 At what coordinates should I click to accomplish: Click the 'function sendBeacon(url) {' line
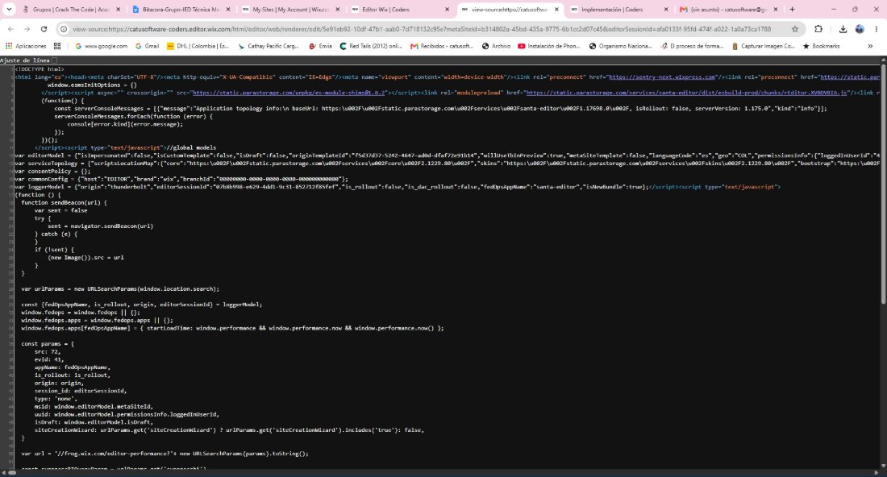[64, 202]
